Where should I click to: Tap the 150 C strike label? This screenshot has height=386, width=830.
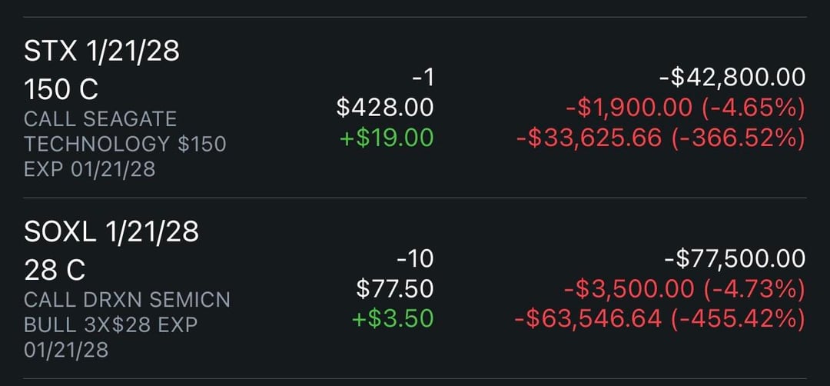[x=61, y=89]
